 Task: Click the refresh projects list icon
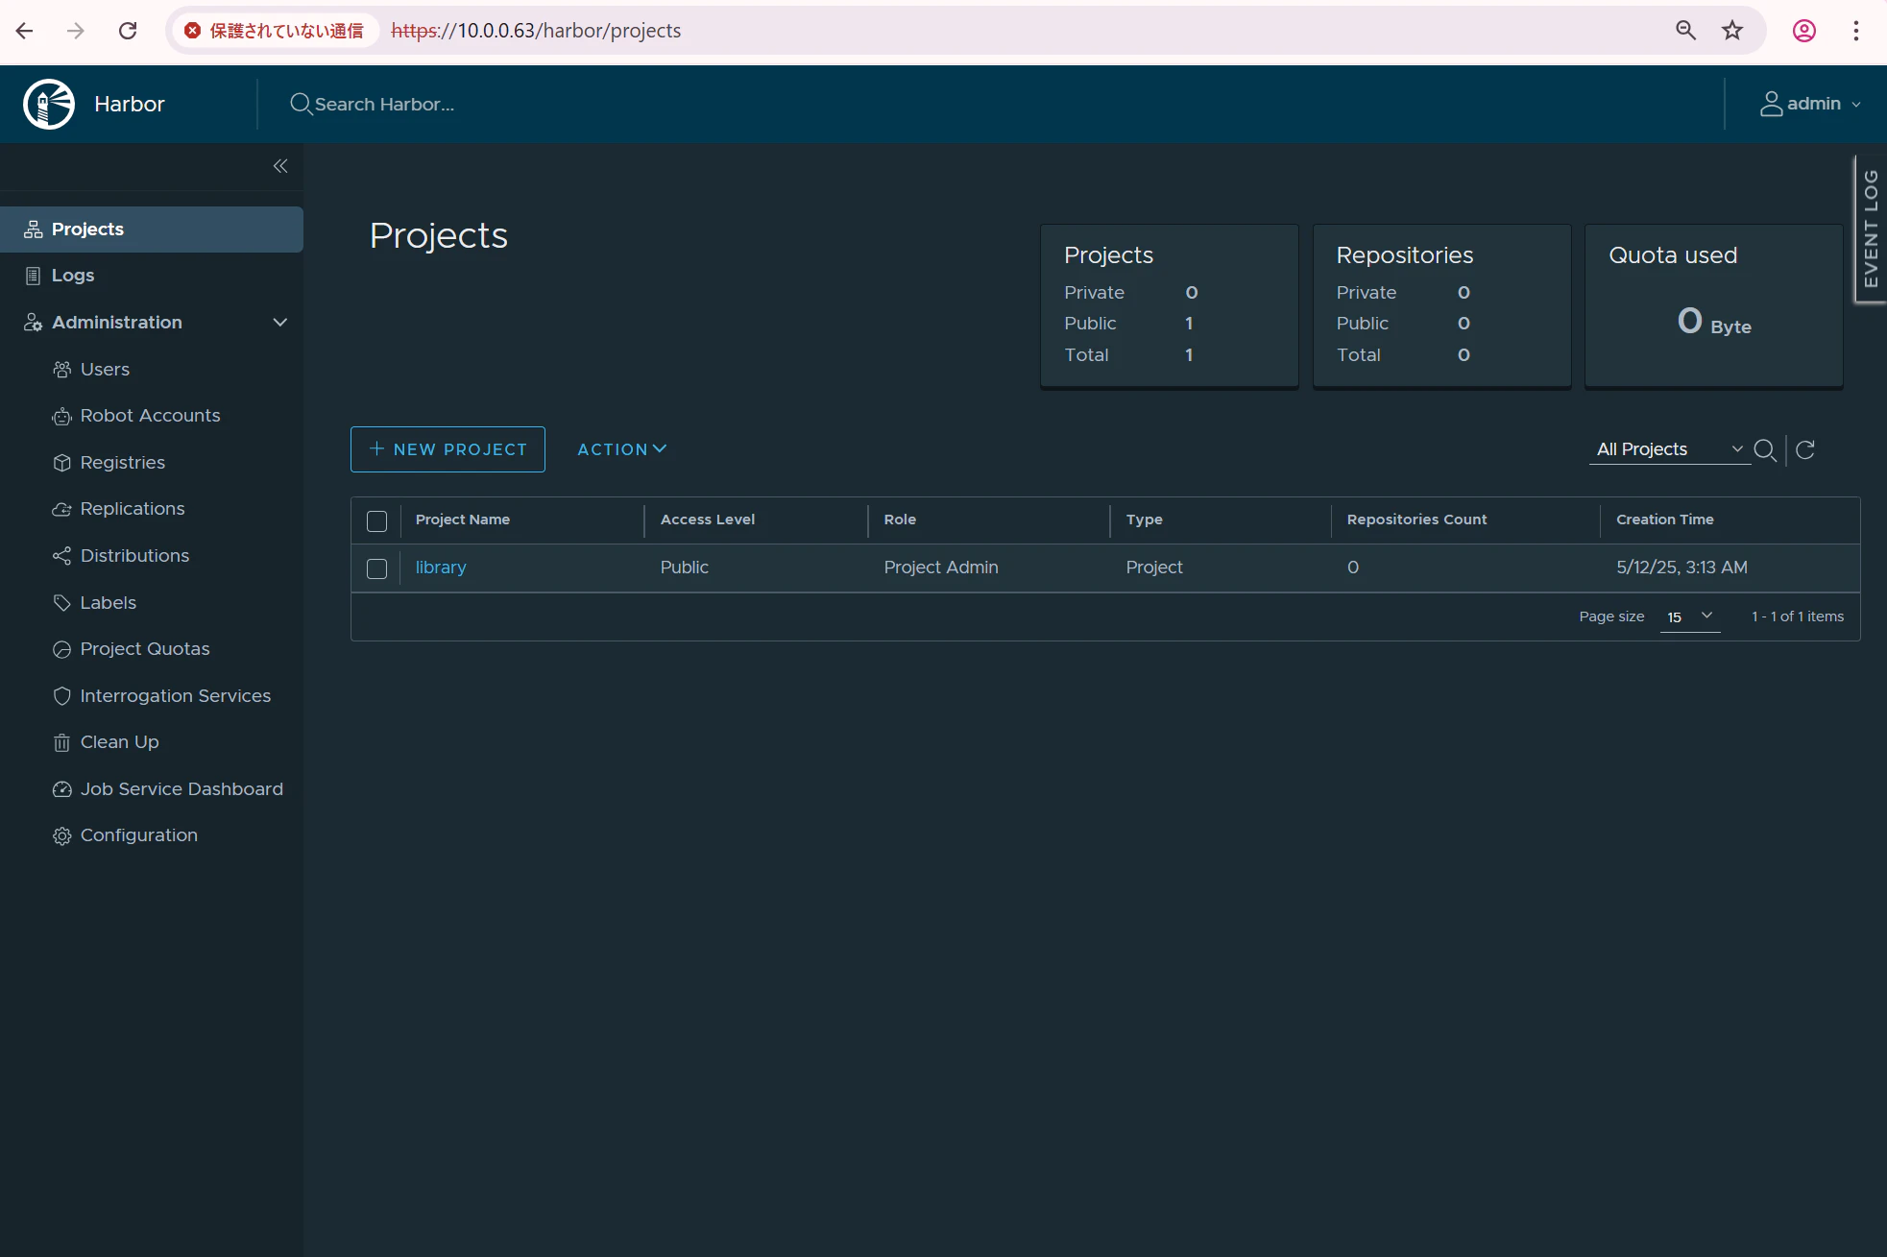(1805, 449)
